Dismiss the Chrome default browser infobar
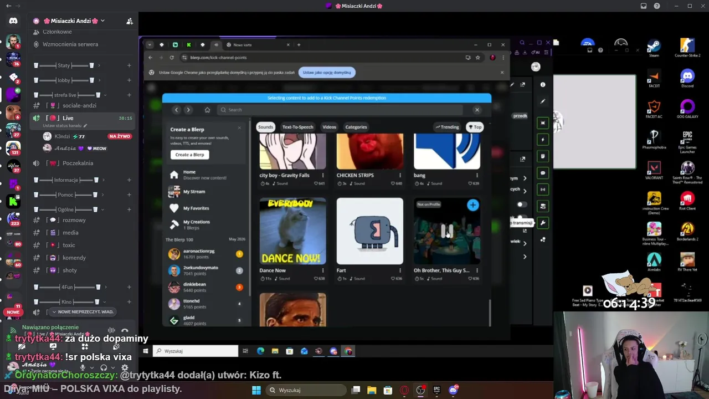This screenshot has height=399, width=709. (502, 72)
